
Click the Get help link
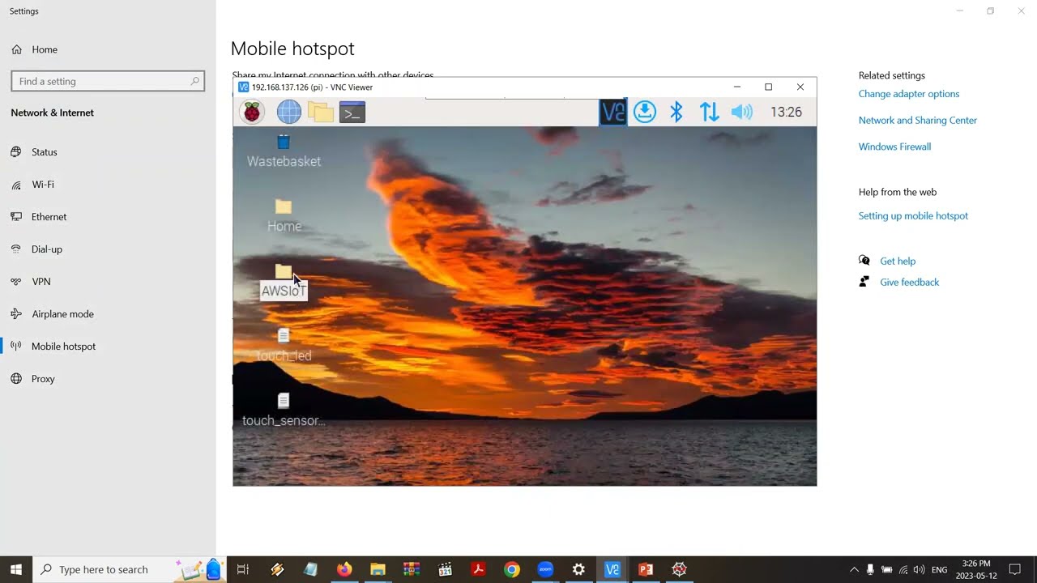coord(898,262)
